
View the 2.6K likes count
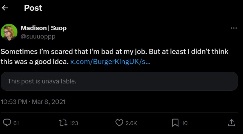click(x=131, y=123)
